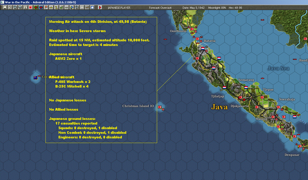Click the grey ship silhouette toolbar icon
The image size is (308, 180).
pos(66,7)
